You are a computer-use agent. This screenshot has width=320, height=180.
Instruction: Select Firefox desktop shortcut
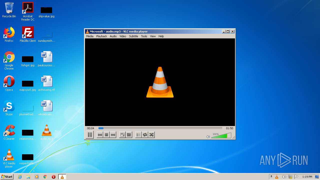pos(9,34)
